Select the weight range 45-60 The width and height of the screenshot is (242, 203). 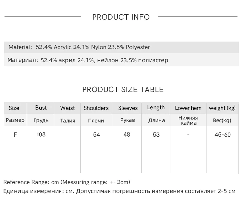coord(223,135)
